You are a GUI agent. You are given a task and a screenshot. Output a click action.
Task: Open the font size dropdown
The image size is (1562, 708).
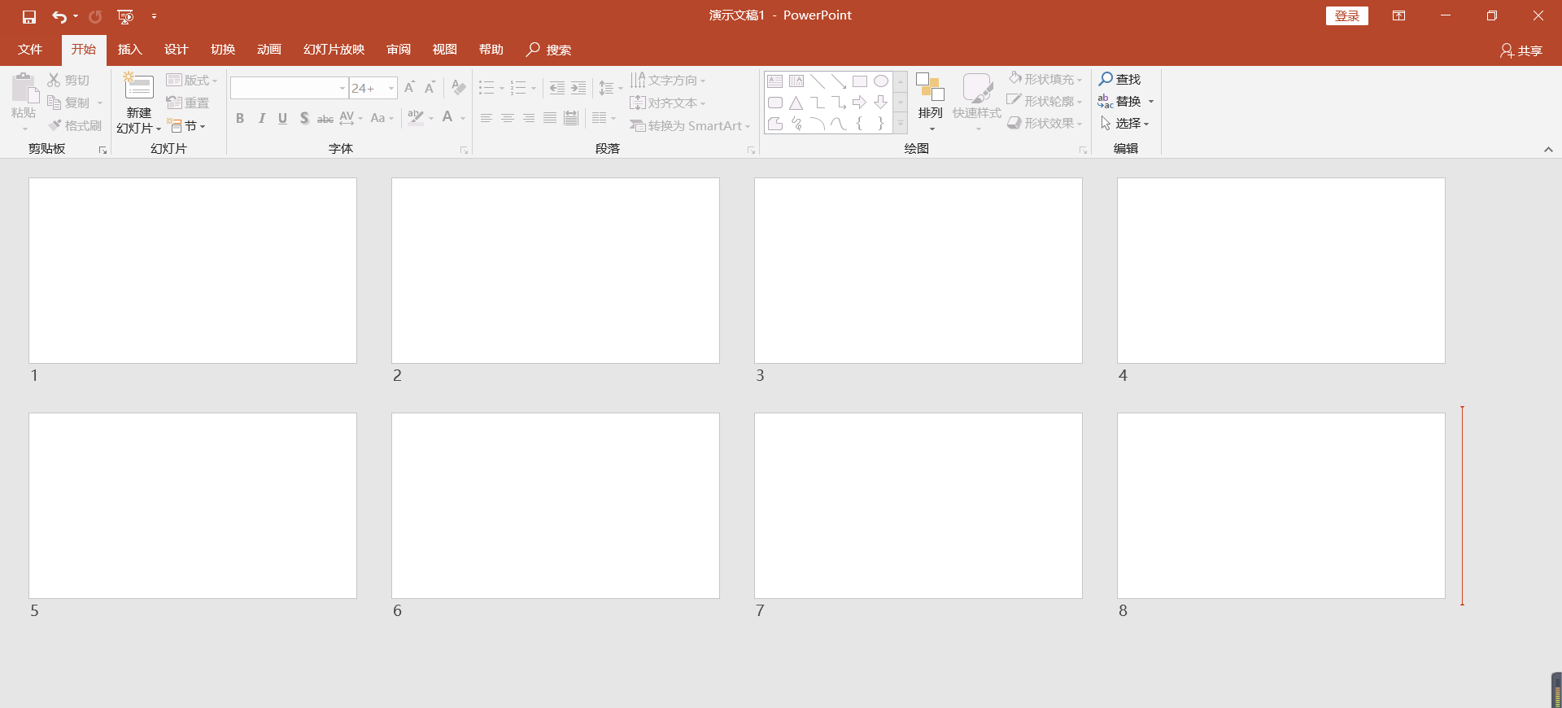[391, 88]
